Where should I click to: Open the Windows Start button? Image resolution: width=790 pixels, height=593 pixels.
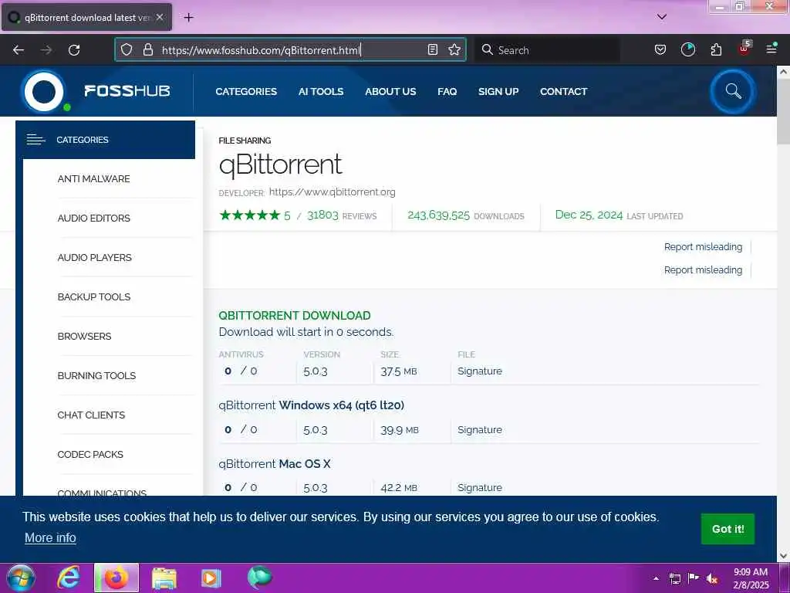(x=21, y=578)
